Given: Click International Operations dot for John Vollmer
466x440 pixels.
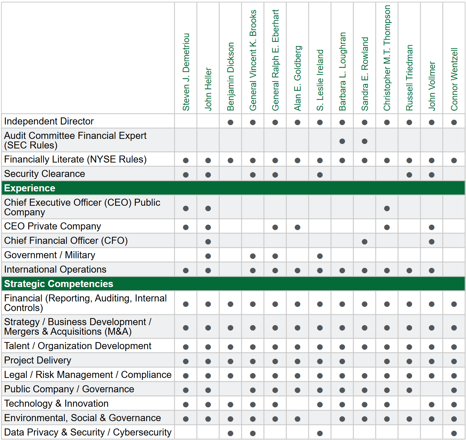Looking at the screenshot, I should point(432,270).
